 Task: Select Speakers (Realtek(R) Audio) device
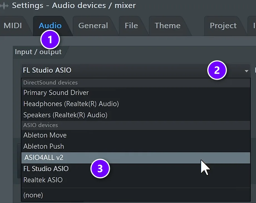pos(136,115)
